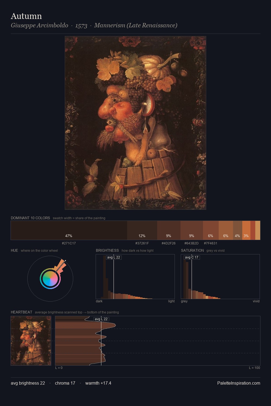
Task: Click the '#37261F' hex label
Action: coord(142,243)
